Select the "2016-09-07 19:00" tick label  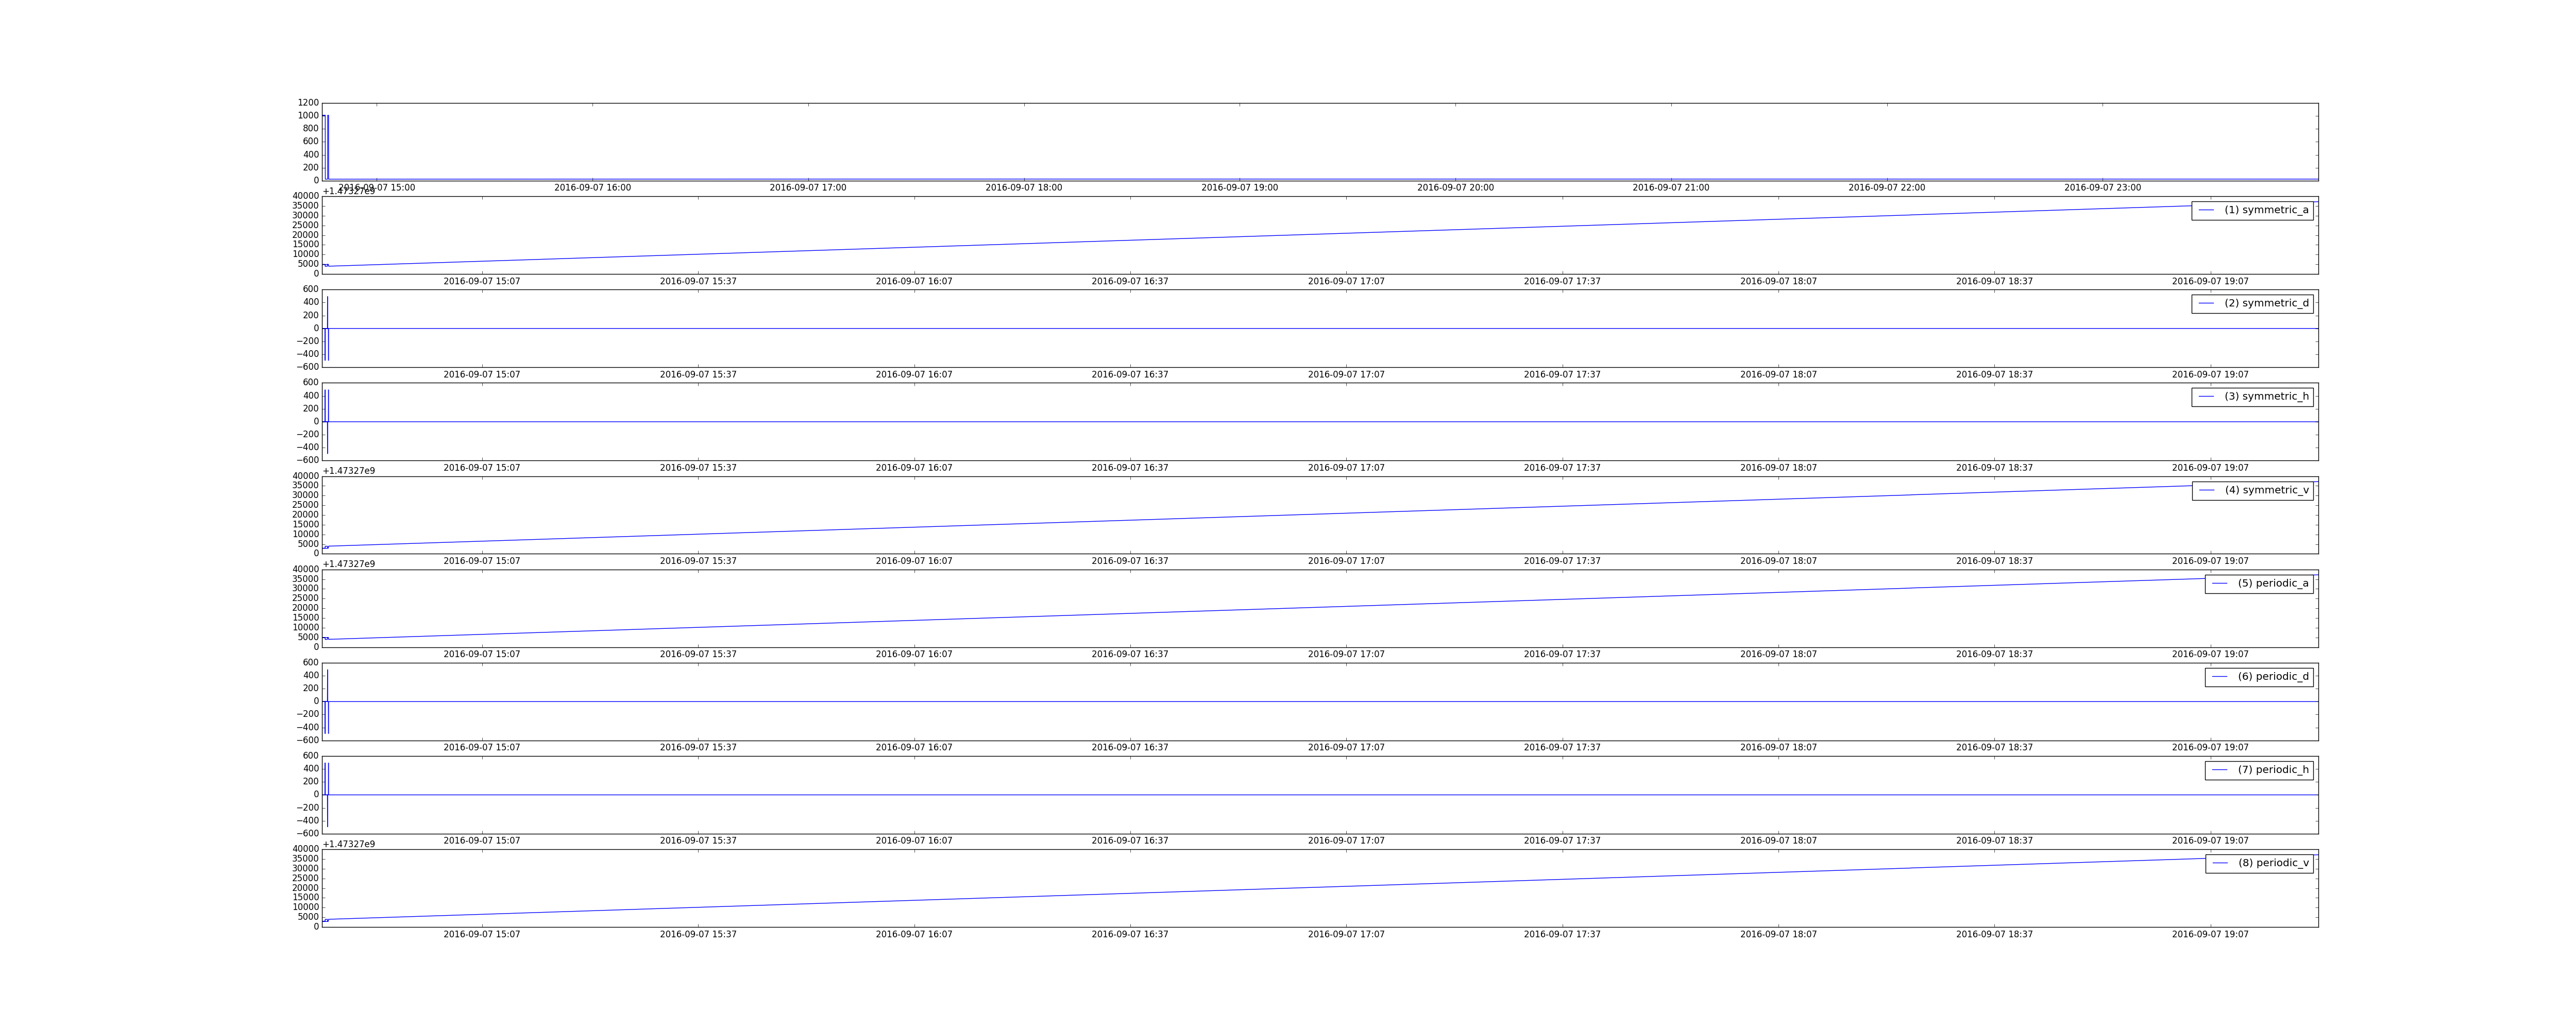click(x=1240, y=188)
